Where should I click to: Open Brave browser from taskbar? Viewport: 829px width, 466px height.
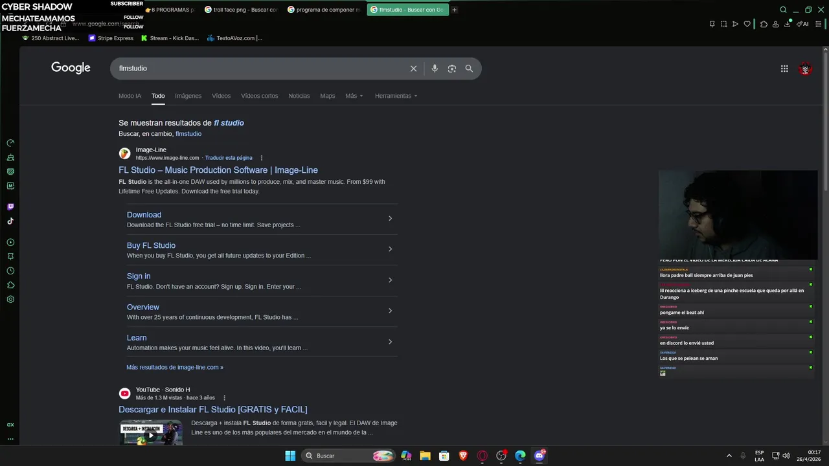(x=463, y=456)
